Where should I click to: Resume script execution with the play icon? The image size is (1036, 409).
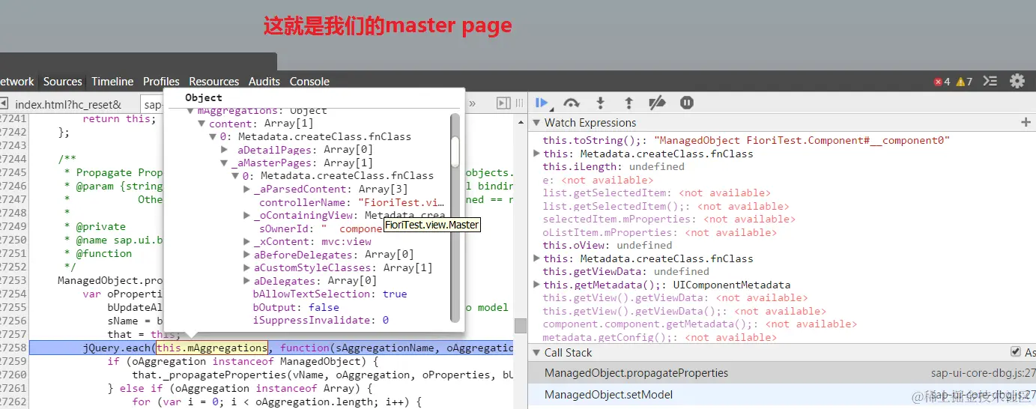(542, 103)
